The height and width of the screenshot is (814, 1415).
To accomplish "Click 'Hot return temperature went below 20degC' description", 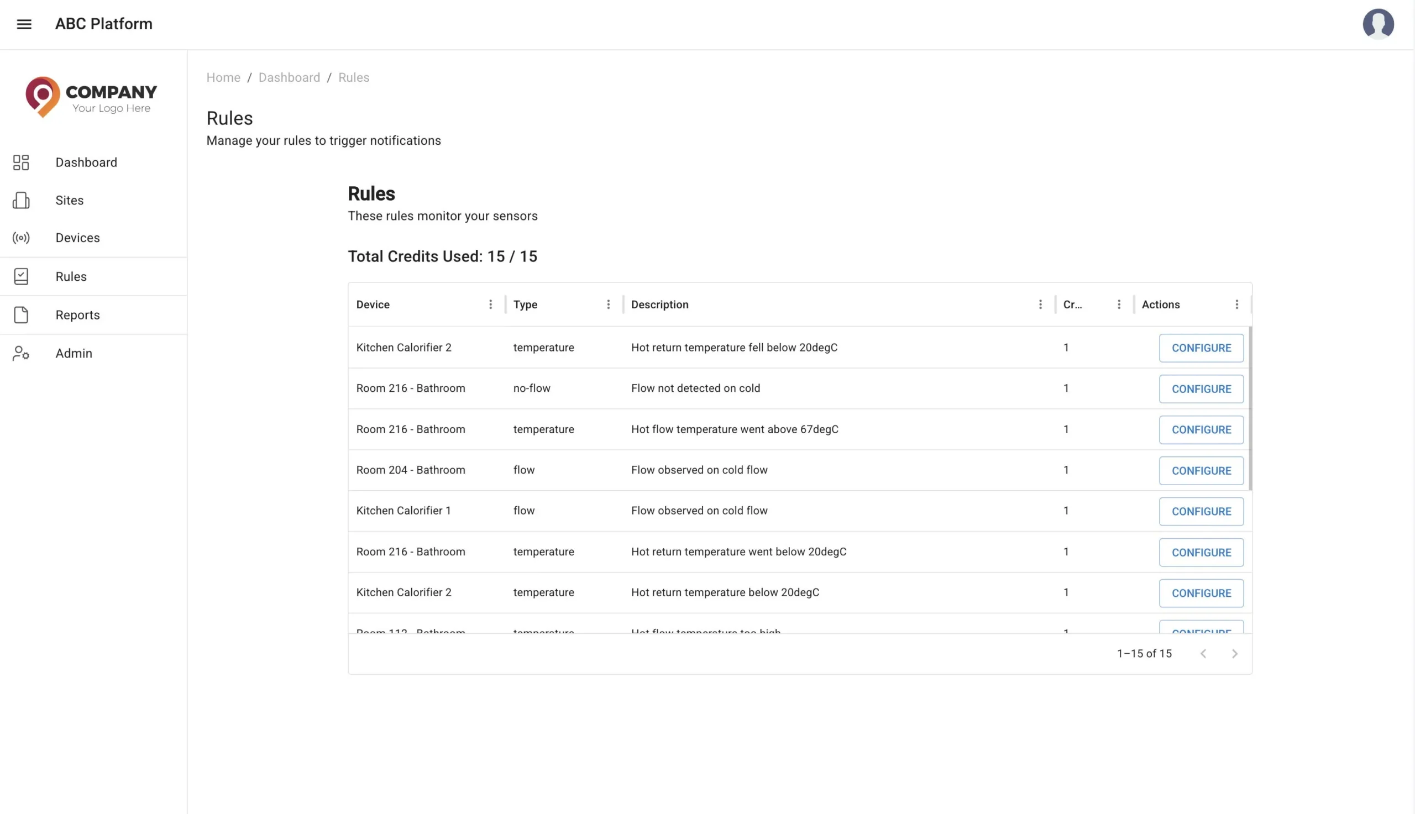I will [738, 552].
